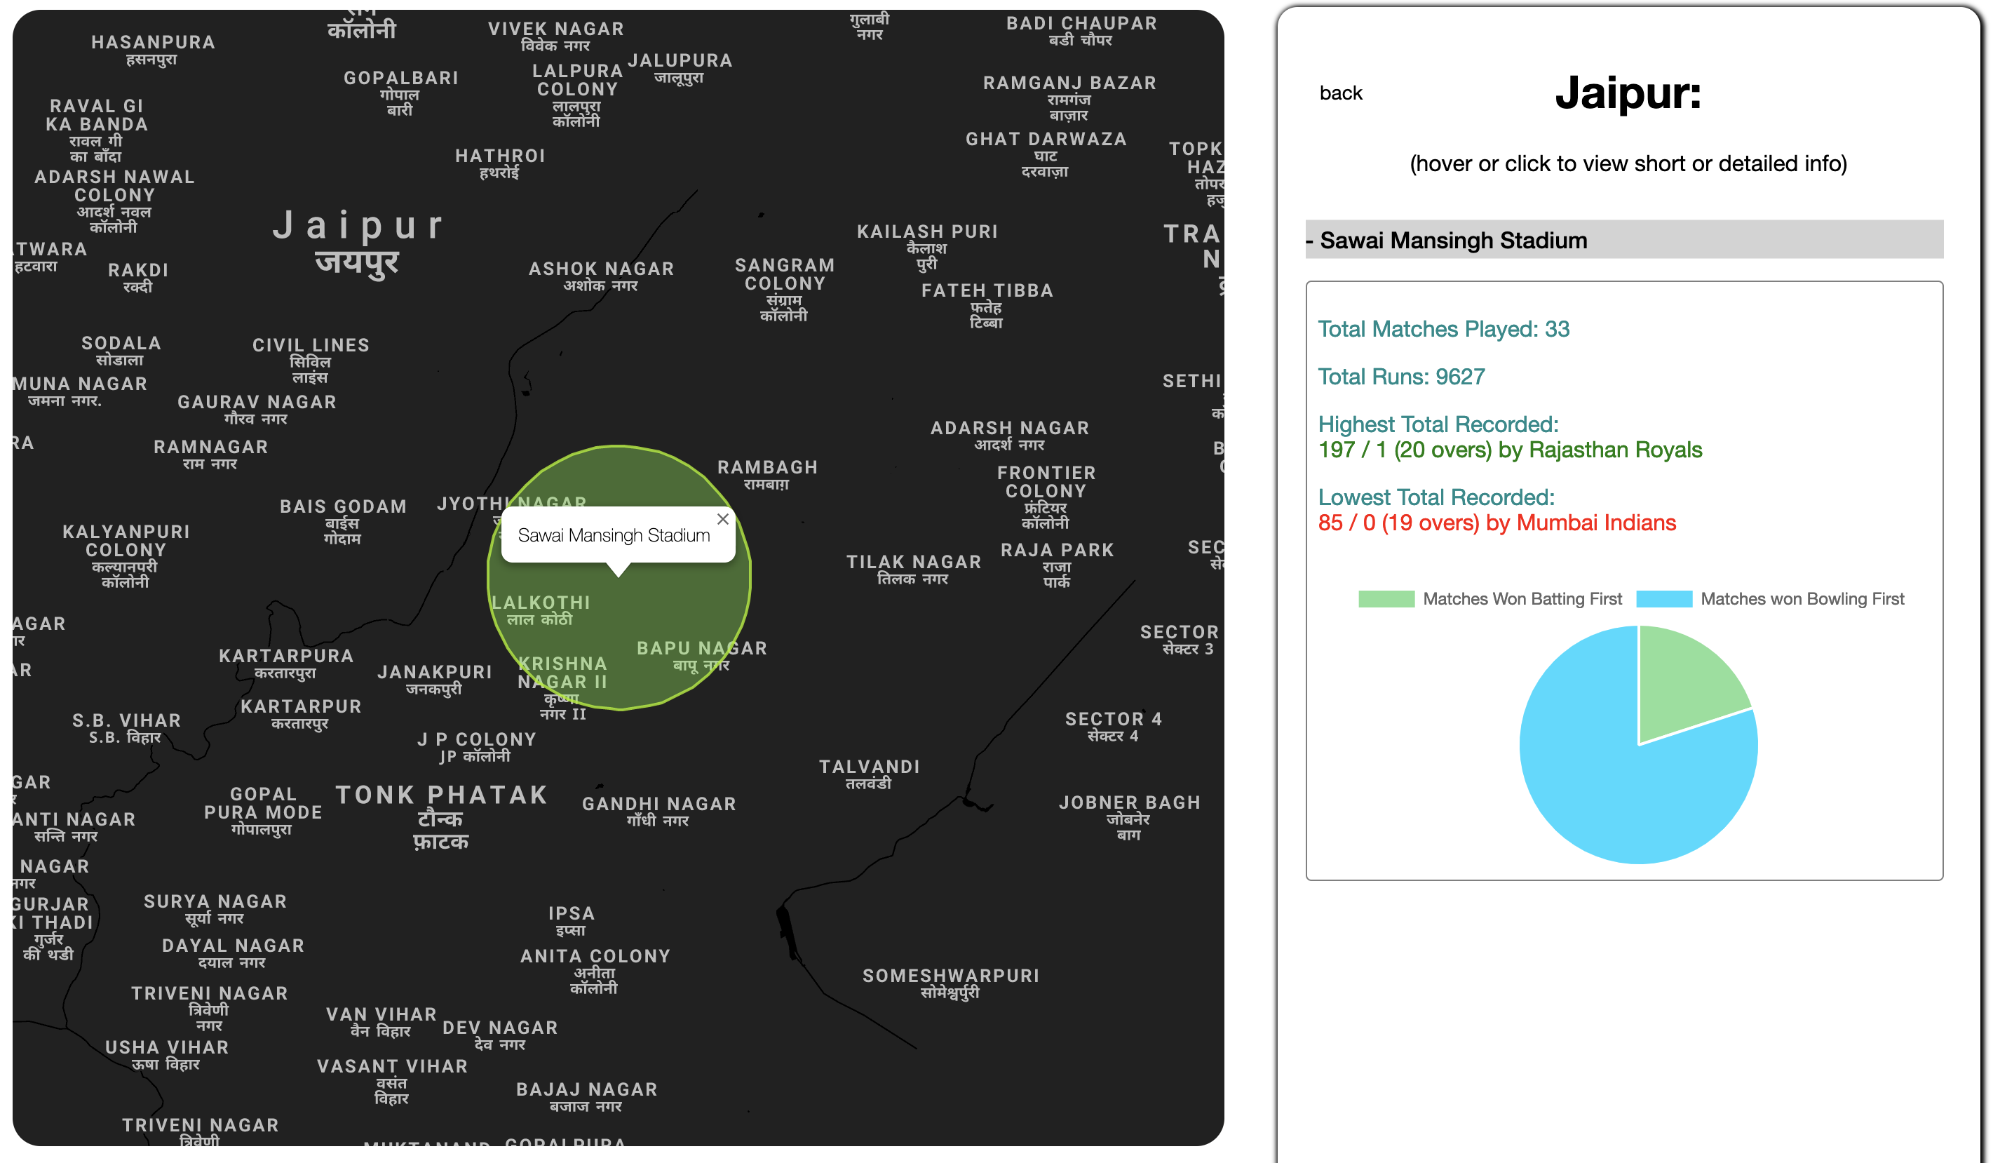1993x1163 pixels.
Task: Close the Sawai Mansingh Stadium popup
Action: (722, 519)
